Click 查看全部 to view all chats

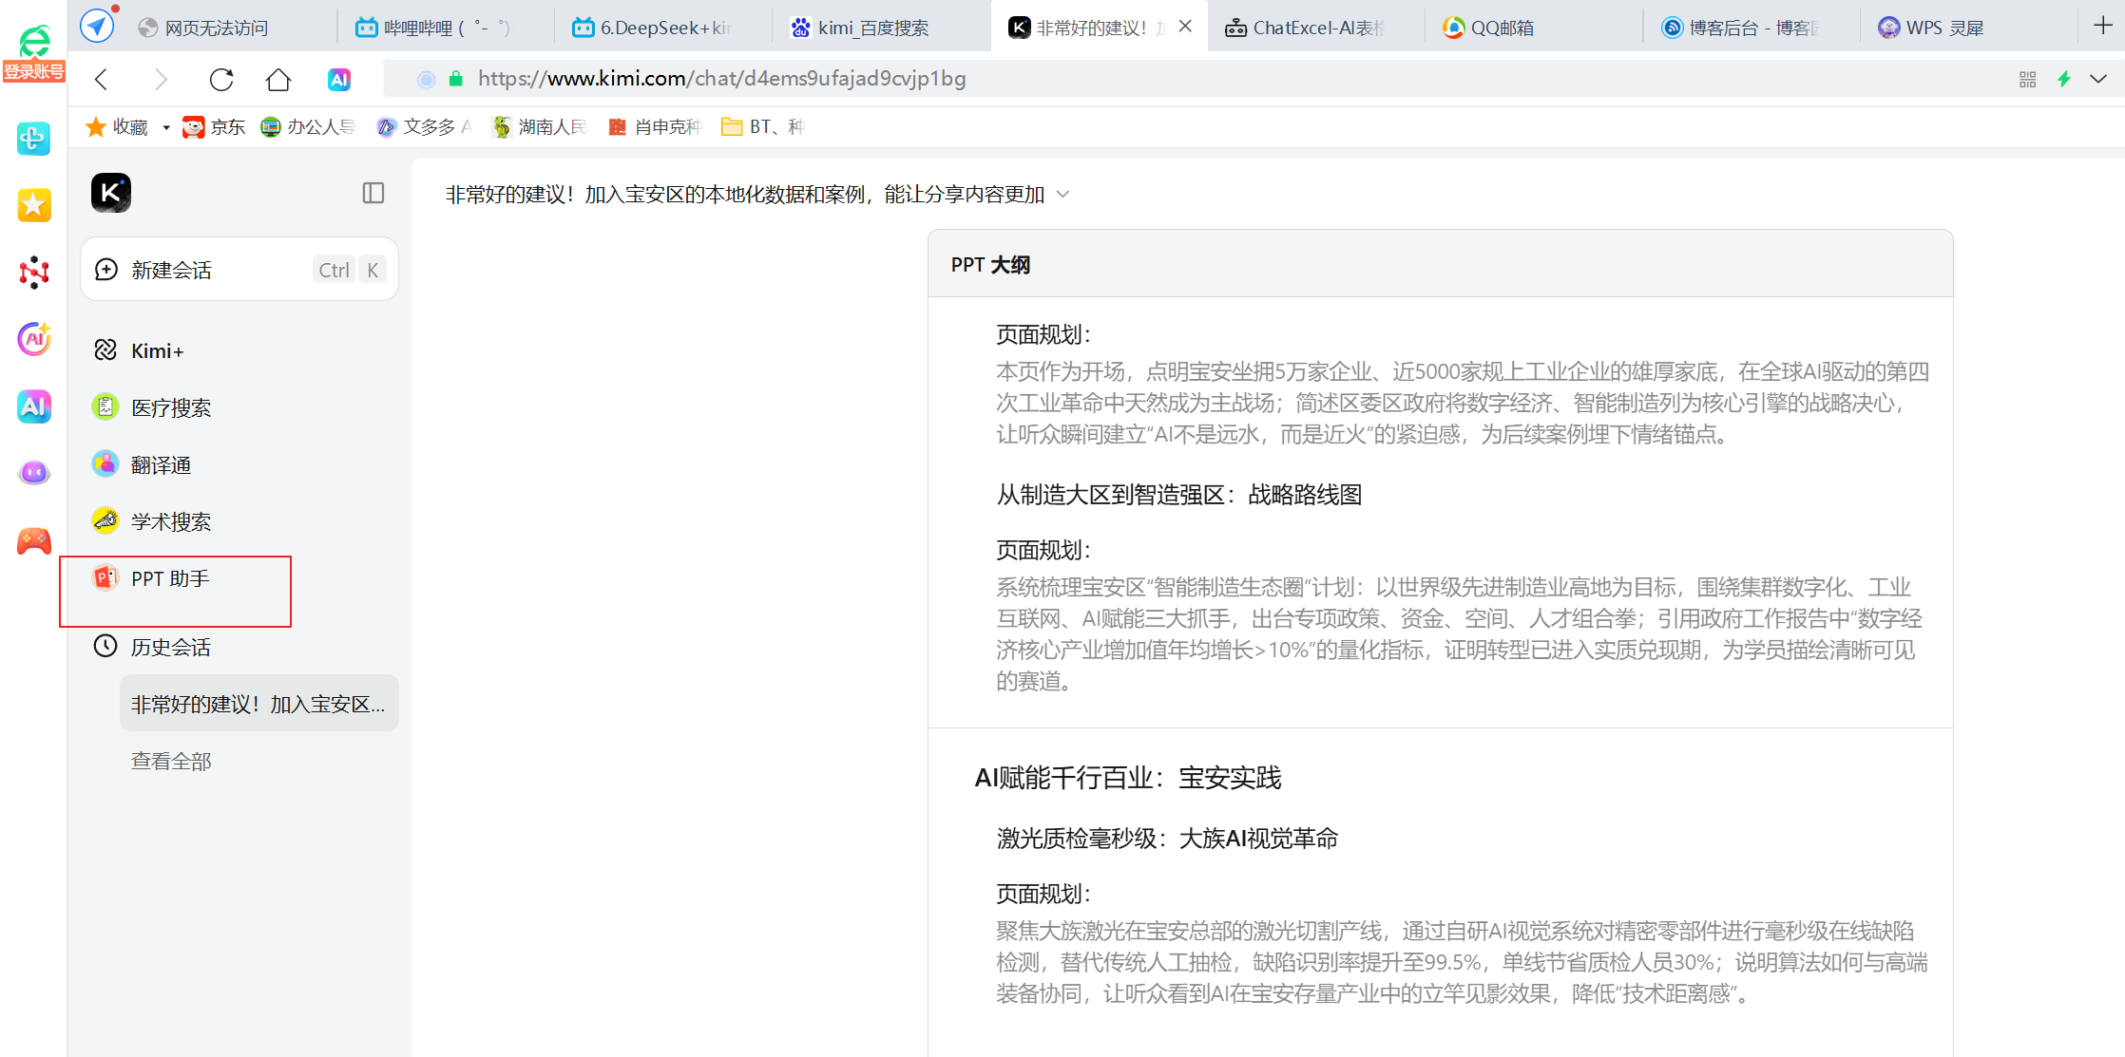click(171, 761)
